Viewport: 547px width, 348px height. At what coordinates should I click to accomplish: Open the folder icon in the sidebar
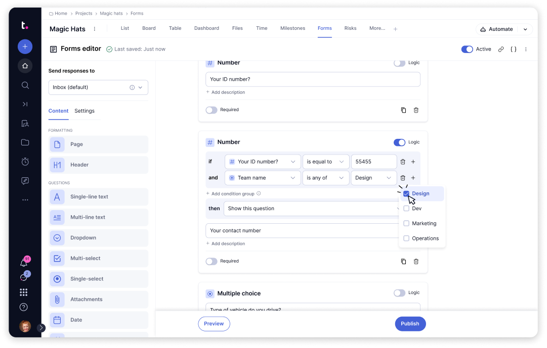click(x=25, y=142)
